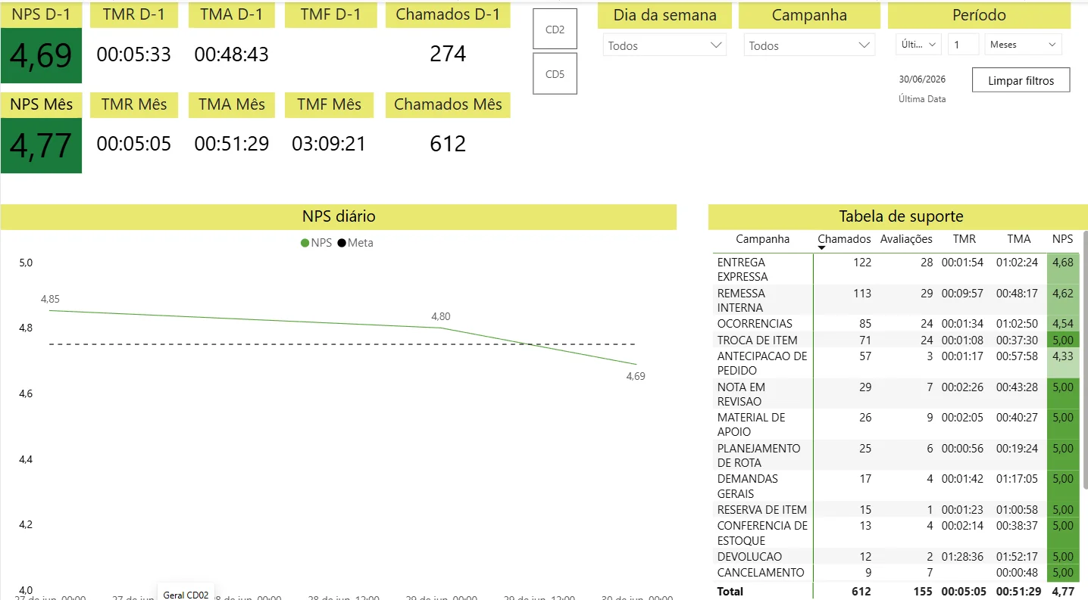Screen dimensions: 1088x600
Task: Click the Tabela de suporte vertical scrollbar
Action: coord(1085,359)
